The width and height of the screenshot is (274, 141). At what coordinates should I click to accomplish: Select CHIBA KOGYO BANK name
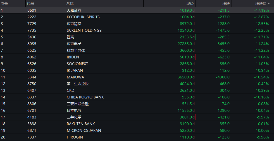(x=85, y=97)
